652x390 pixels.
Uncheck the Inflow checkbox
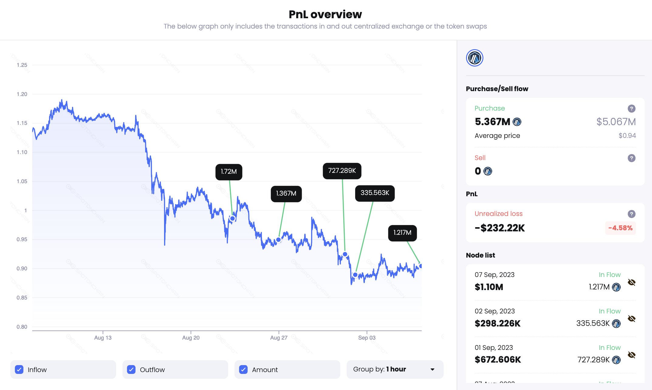19,370
